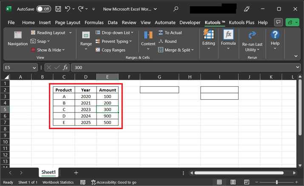Toggle the AutoSave switch

(x=44, y=8)
